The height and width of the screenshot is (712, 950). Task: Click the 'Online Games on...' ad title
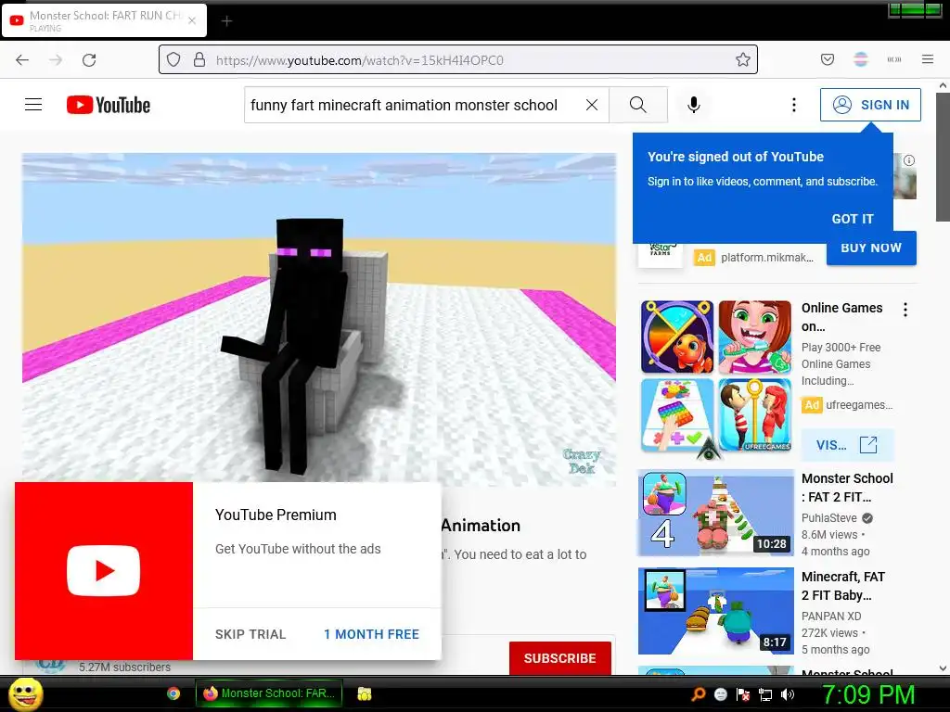(841, 317)
